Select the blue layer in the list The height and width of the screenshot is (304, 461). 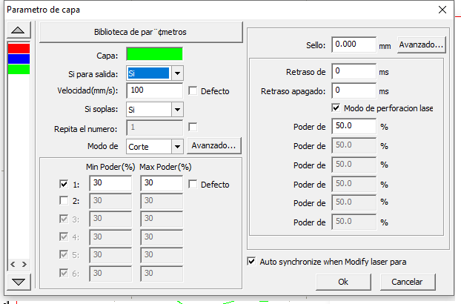(19, 59)
